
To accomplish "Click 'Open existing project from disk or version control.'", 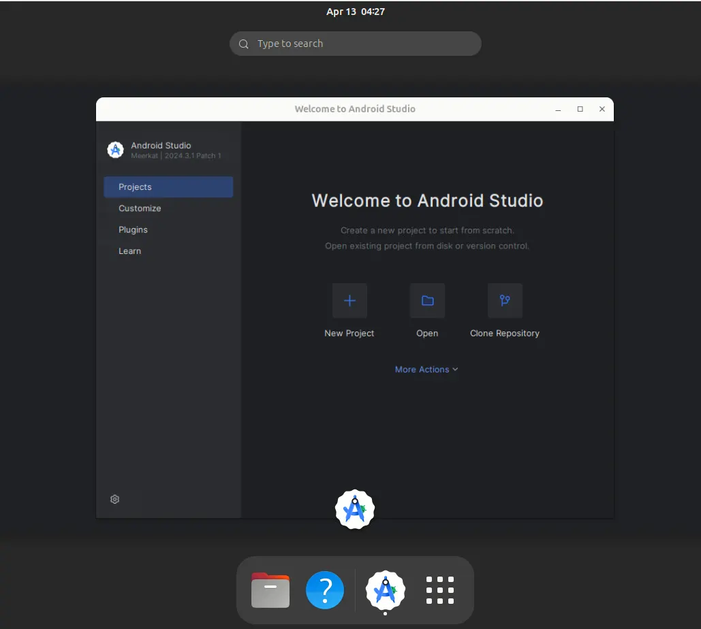I will point(427,246).
